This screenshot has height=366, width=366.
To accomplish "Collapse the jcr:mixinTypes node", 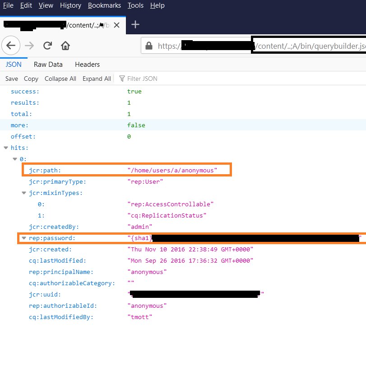I will pyautogui.click(x=24, y=193).
